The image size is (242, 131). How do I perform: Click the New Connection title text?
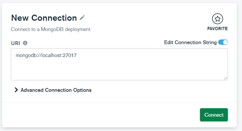44,18
